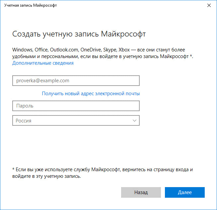The height and width of the screenshot is (210, 217).
Task: Click window title Учетная запись Майкрософт
Action: tap(31, 5)
